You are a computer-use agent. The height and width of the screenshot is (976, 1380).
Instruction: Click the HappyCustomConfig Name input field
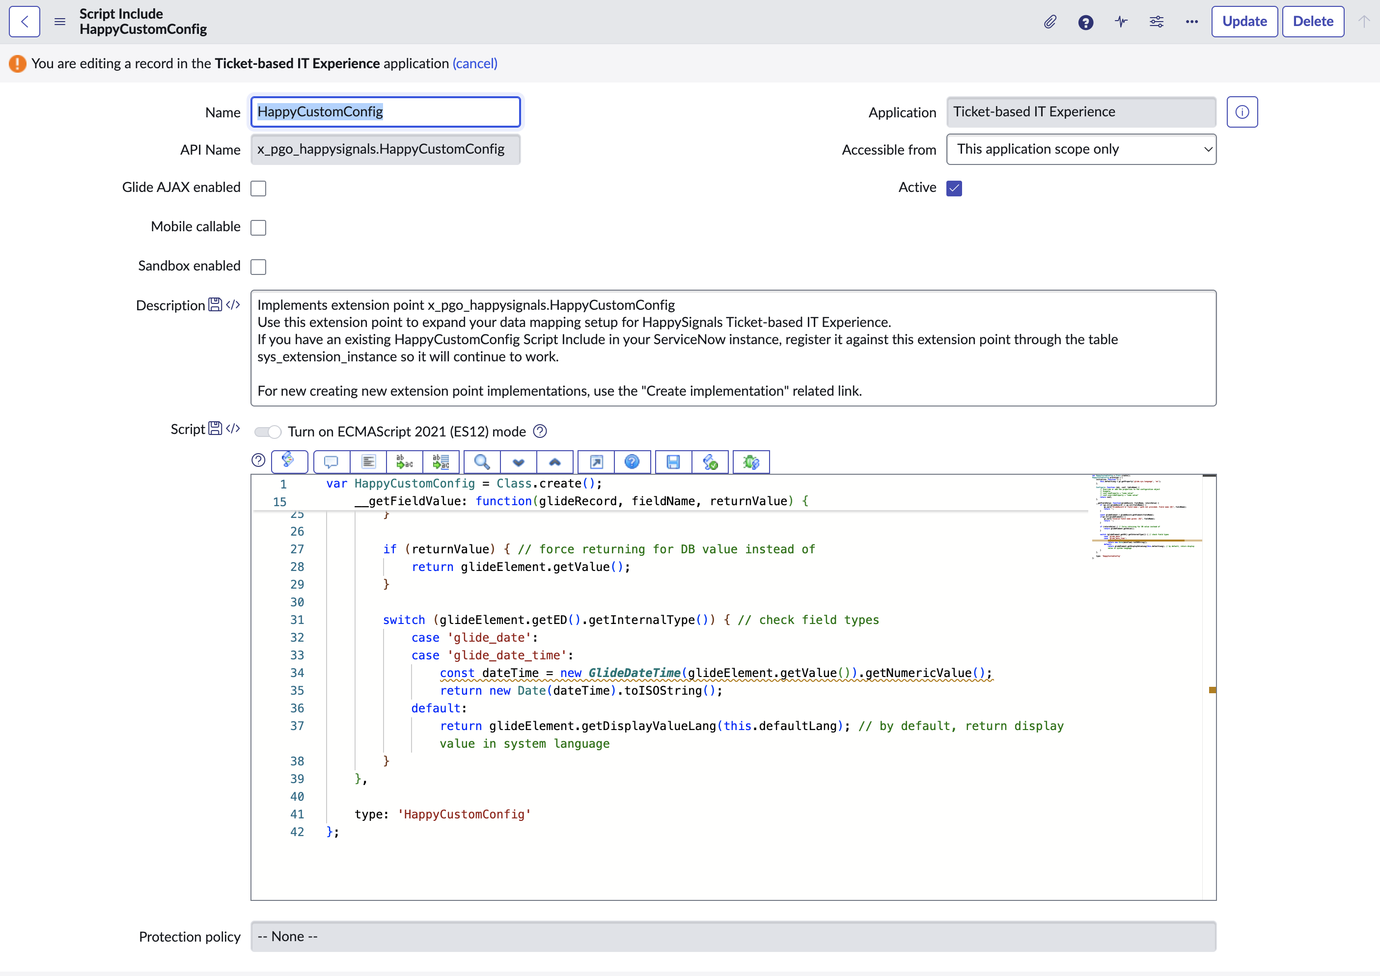[385, 112]
